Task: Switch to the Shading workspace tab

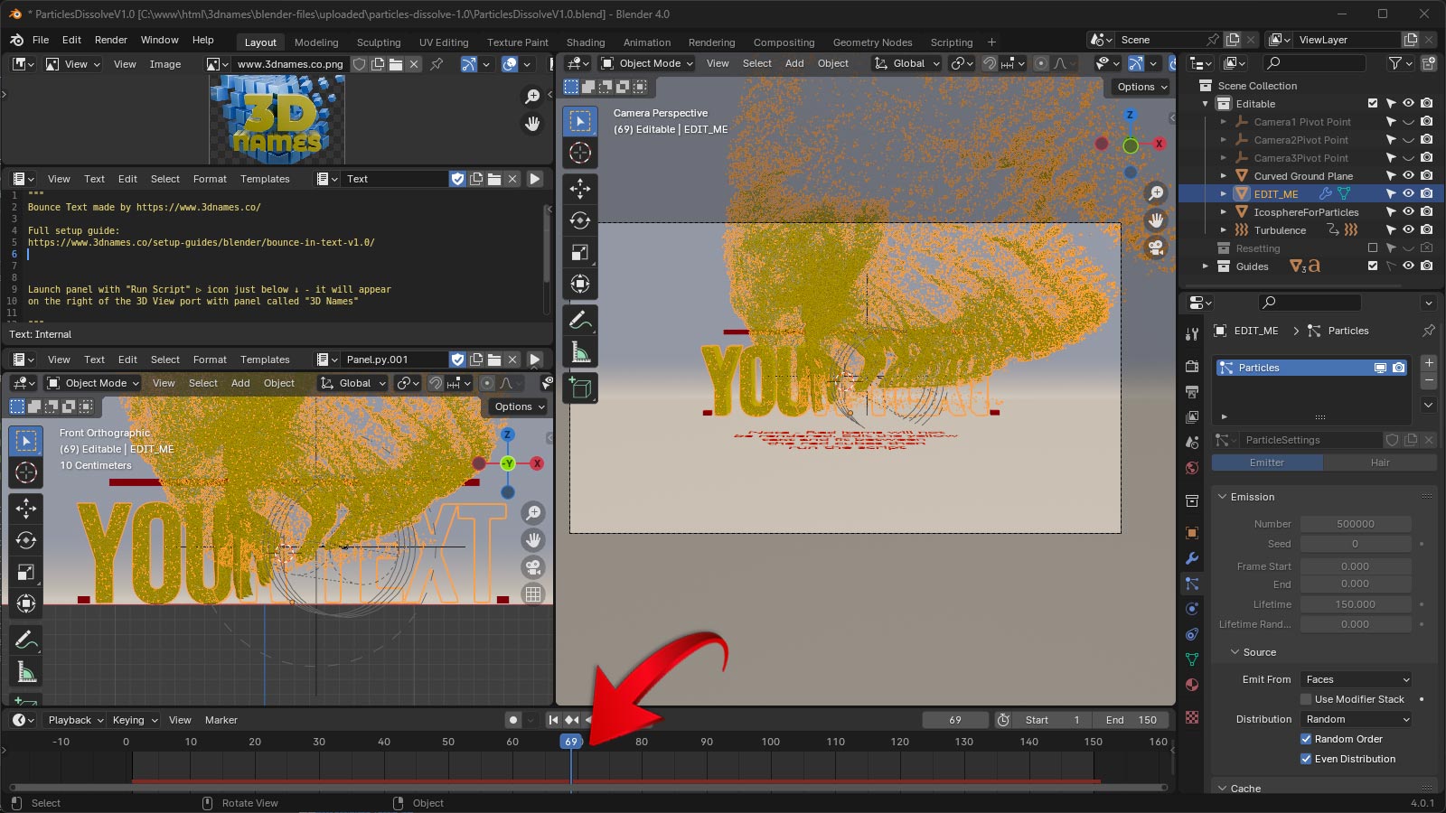Action: [586, 42]
